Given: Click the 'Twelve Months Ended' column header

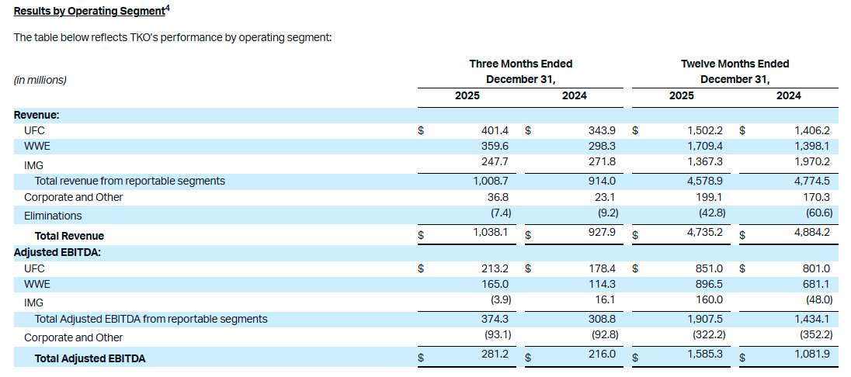Looking at the screenshot, I should tap(735, 64).
